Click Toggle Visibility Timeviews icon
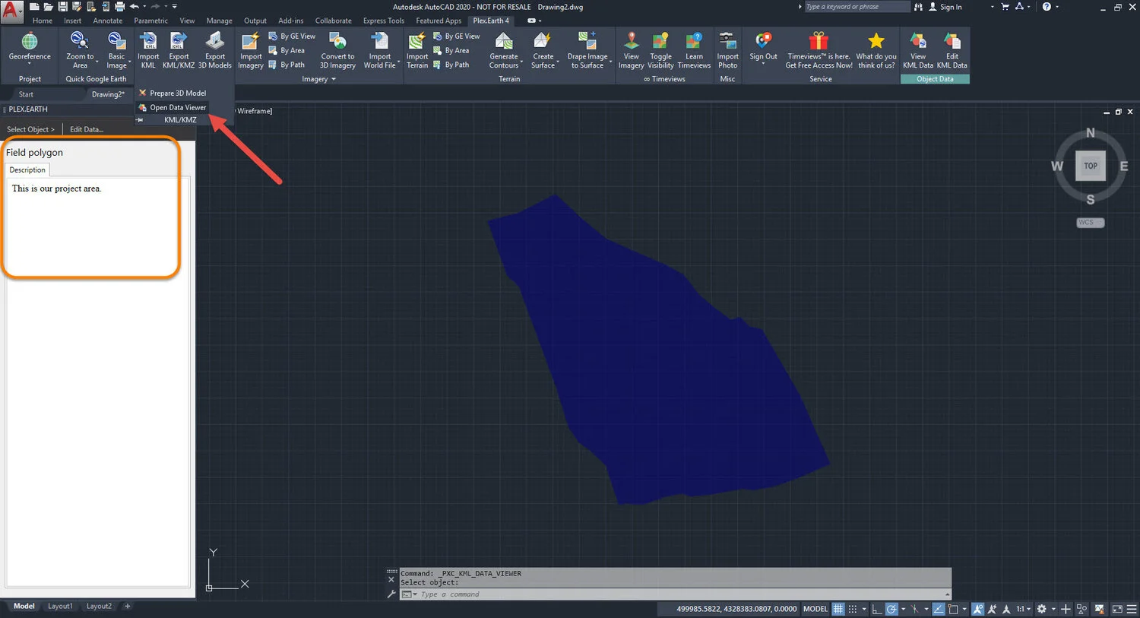 660,40
